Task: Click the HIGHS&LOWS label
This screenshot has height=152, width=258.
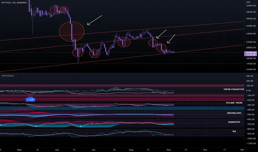Action: (234, 113)
